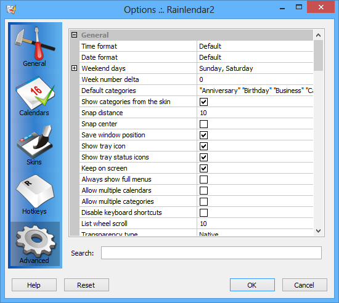This screenshot has height=303, width=339.
Task: Click the Cancel button
Action: 304,285
